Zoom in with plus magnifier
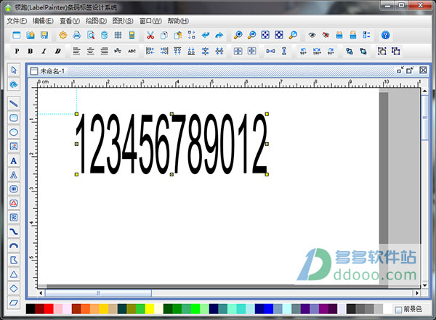The width and height of the screenshot is (436, 320). coord(238,35)
